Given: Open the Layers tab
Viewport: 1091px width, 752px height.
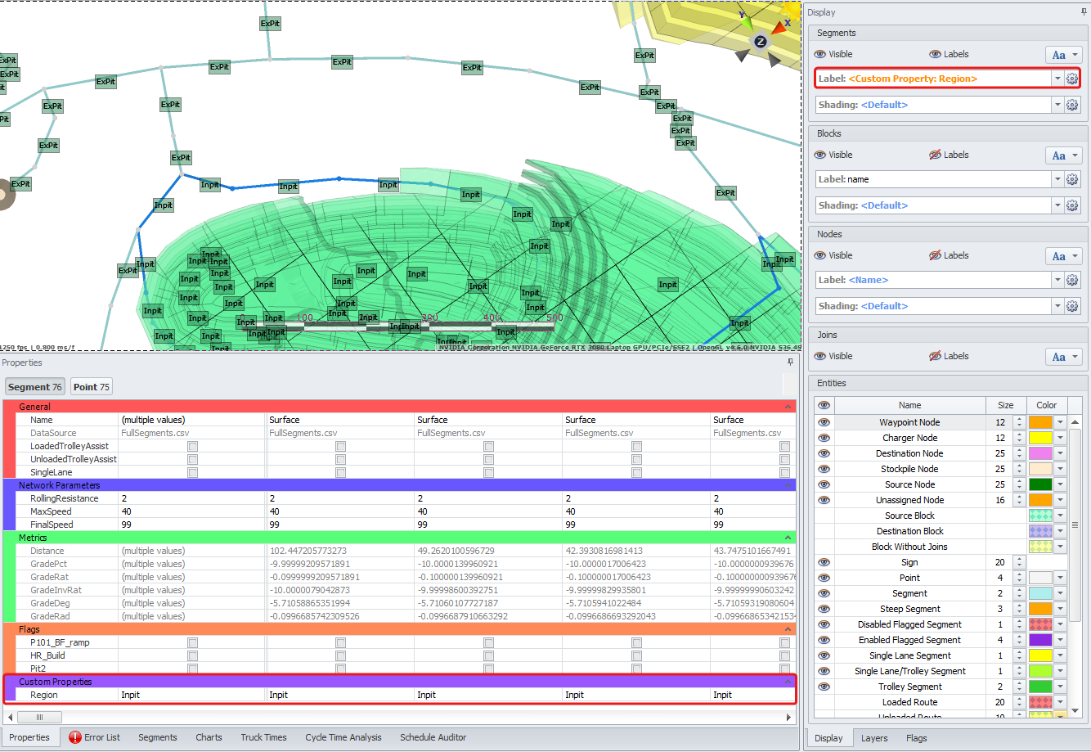Looking at the screenshot, I should [x=873, y=738].
